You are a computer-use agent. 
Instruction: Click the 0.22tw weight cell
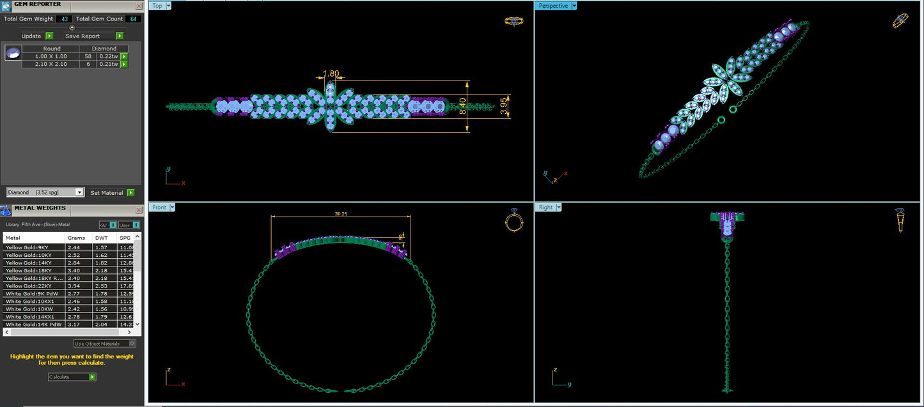pyautogui.click(x=109, y=56)
